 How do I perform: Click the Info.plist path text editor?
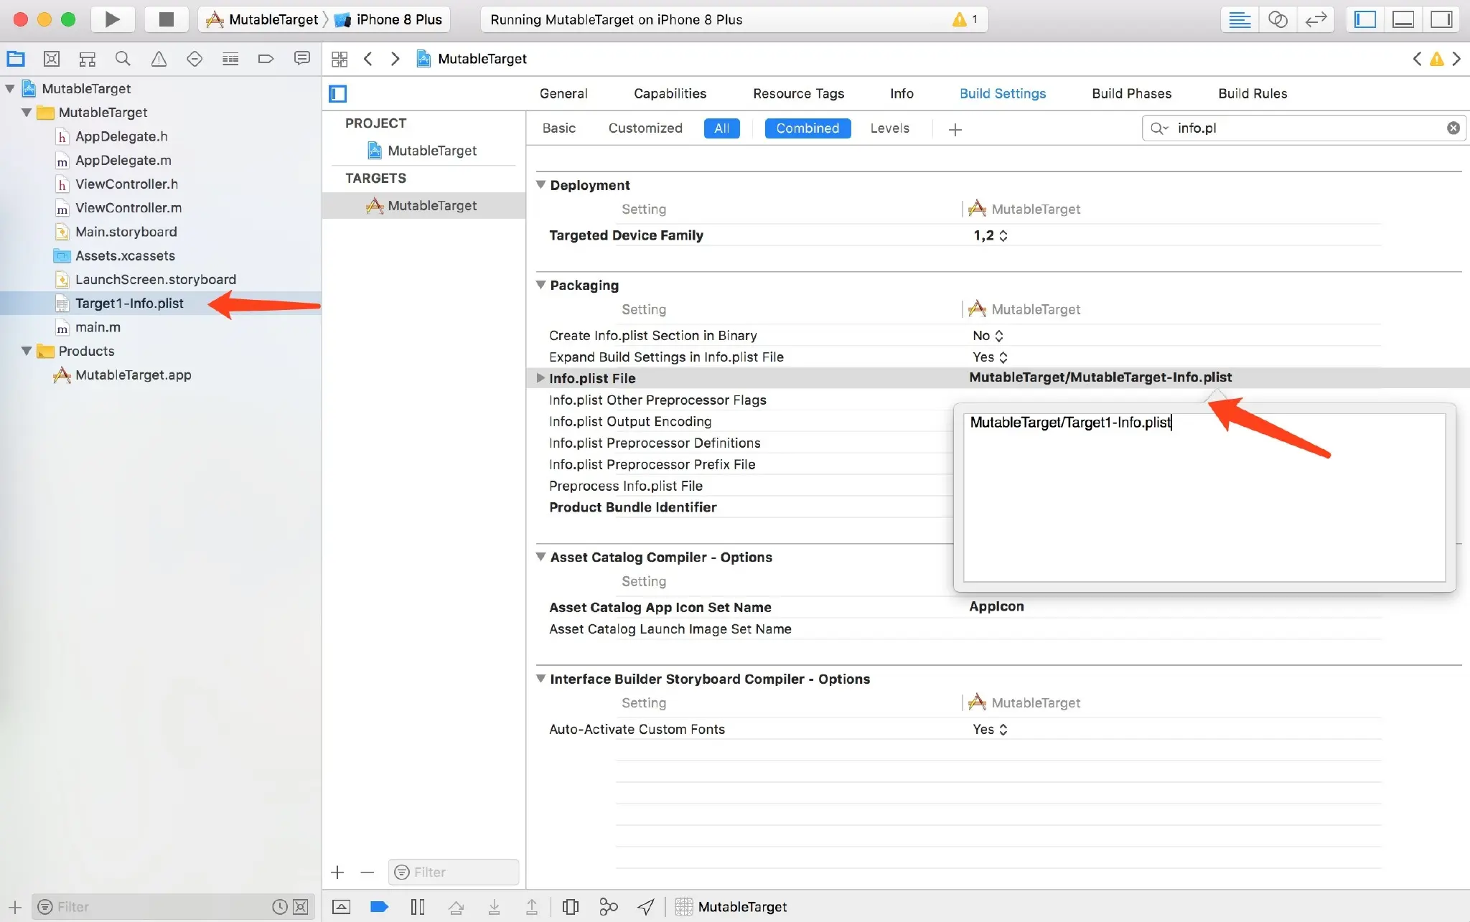1204,497
